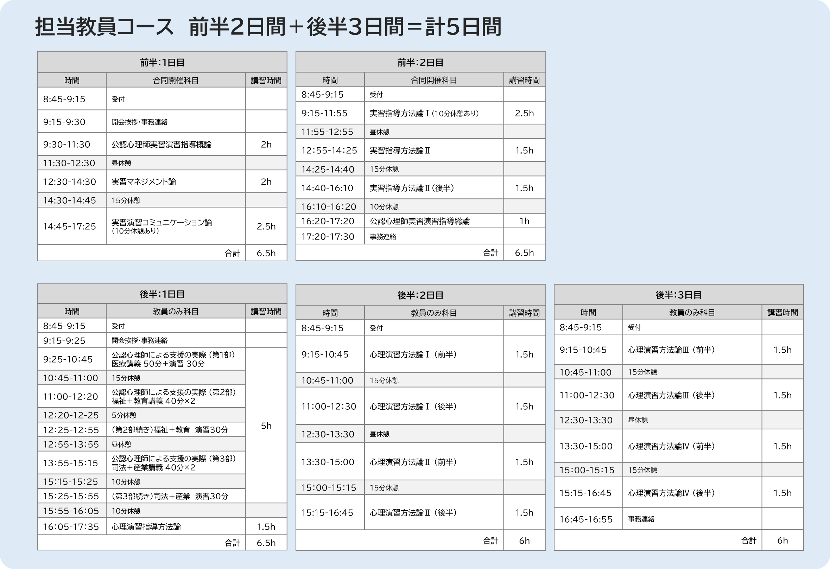Click the 事務連絡 cell at 17:20-17:30
The image size is (830, 569).
tap(434, 236)
